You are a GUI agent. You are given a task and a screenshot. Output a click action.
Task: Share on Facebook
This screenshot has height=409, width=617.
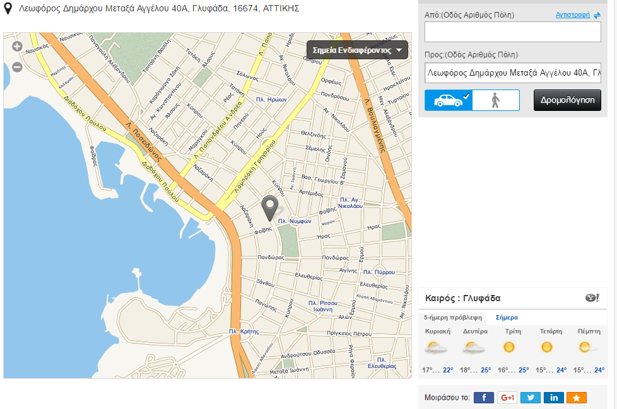click(484, 398)
